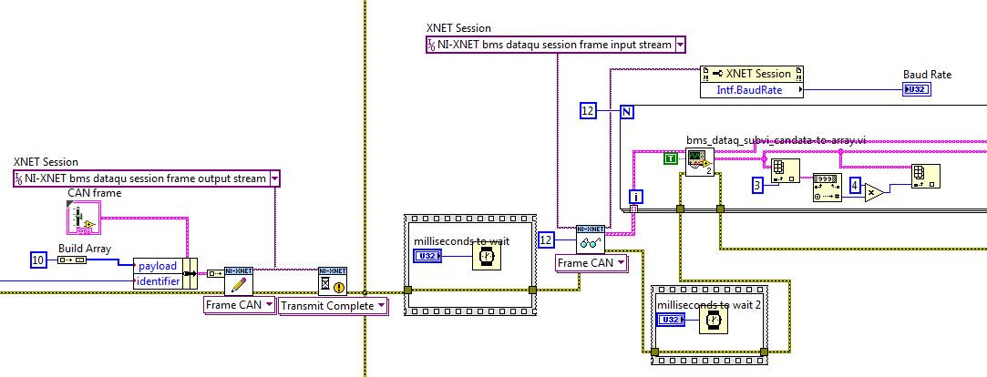
Task: Toggle the green True boolean constant
Action: point(671,158)
